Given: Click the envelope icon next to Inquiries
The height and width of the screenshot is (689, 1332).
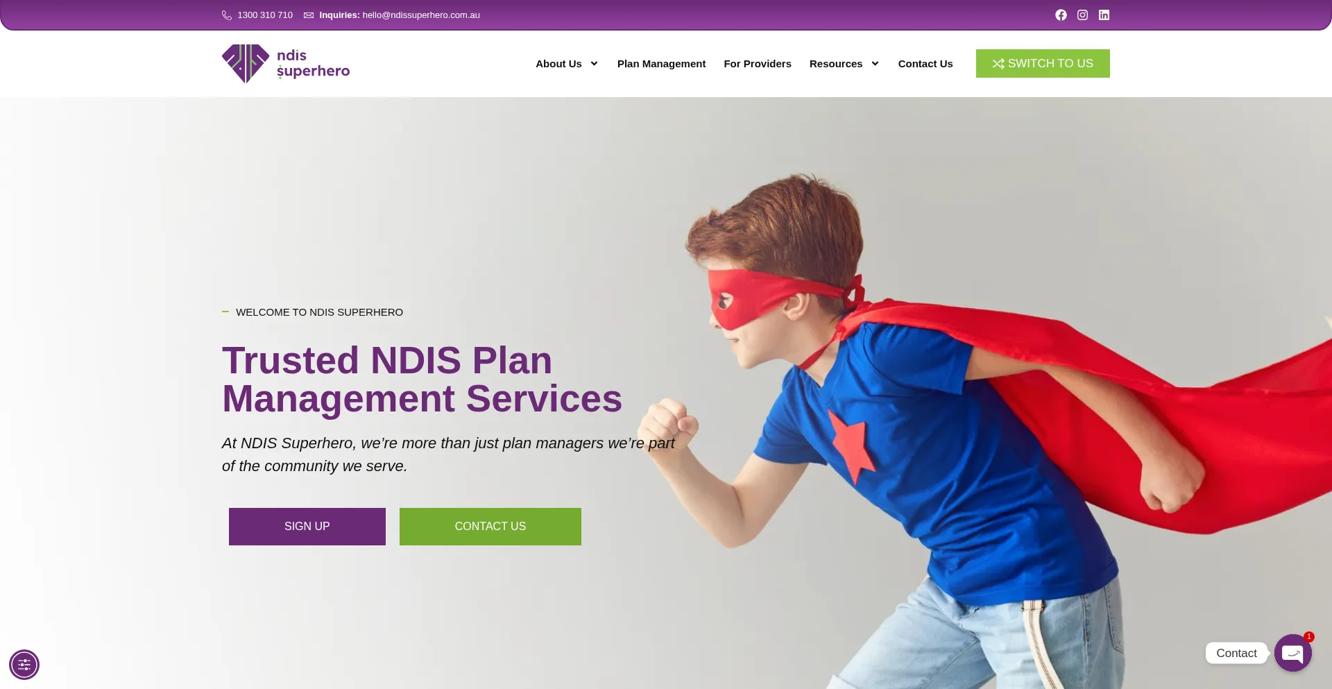Looking at the screenshot, I should point(309,15).
